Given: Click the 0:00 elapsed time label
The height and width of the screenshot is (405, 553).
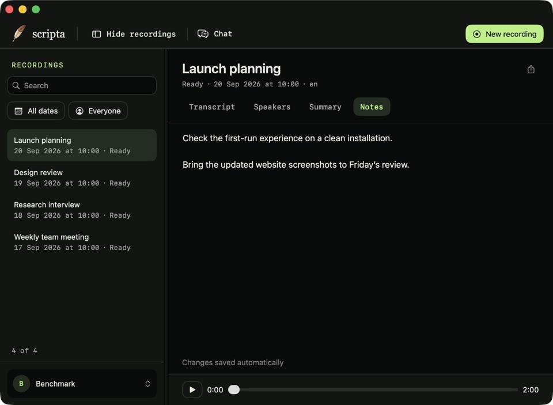Looking at the screenshot, I should point(215,390).
